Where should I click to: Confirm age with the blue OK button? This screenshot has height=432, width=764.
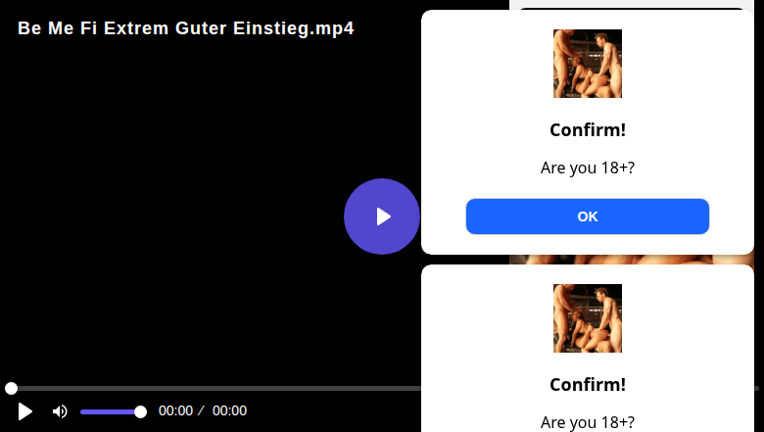tap(587, 216)
